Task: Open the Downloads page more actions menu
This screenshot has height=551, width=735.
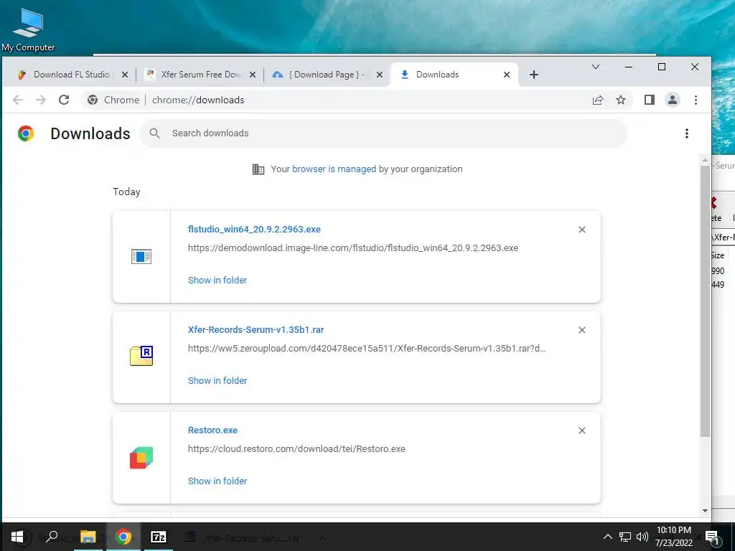Action: (687, 133)
